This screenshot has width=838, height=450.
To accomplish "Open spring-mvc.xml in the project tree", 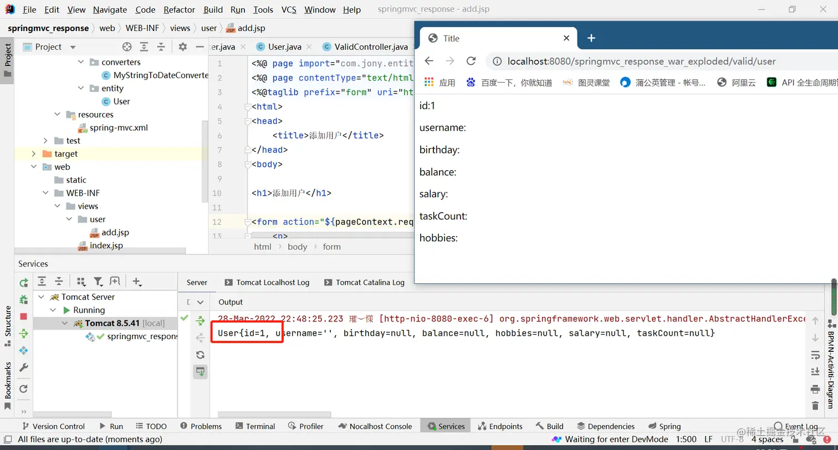I will coord(113,127).
